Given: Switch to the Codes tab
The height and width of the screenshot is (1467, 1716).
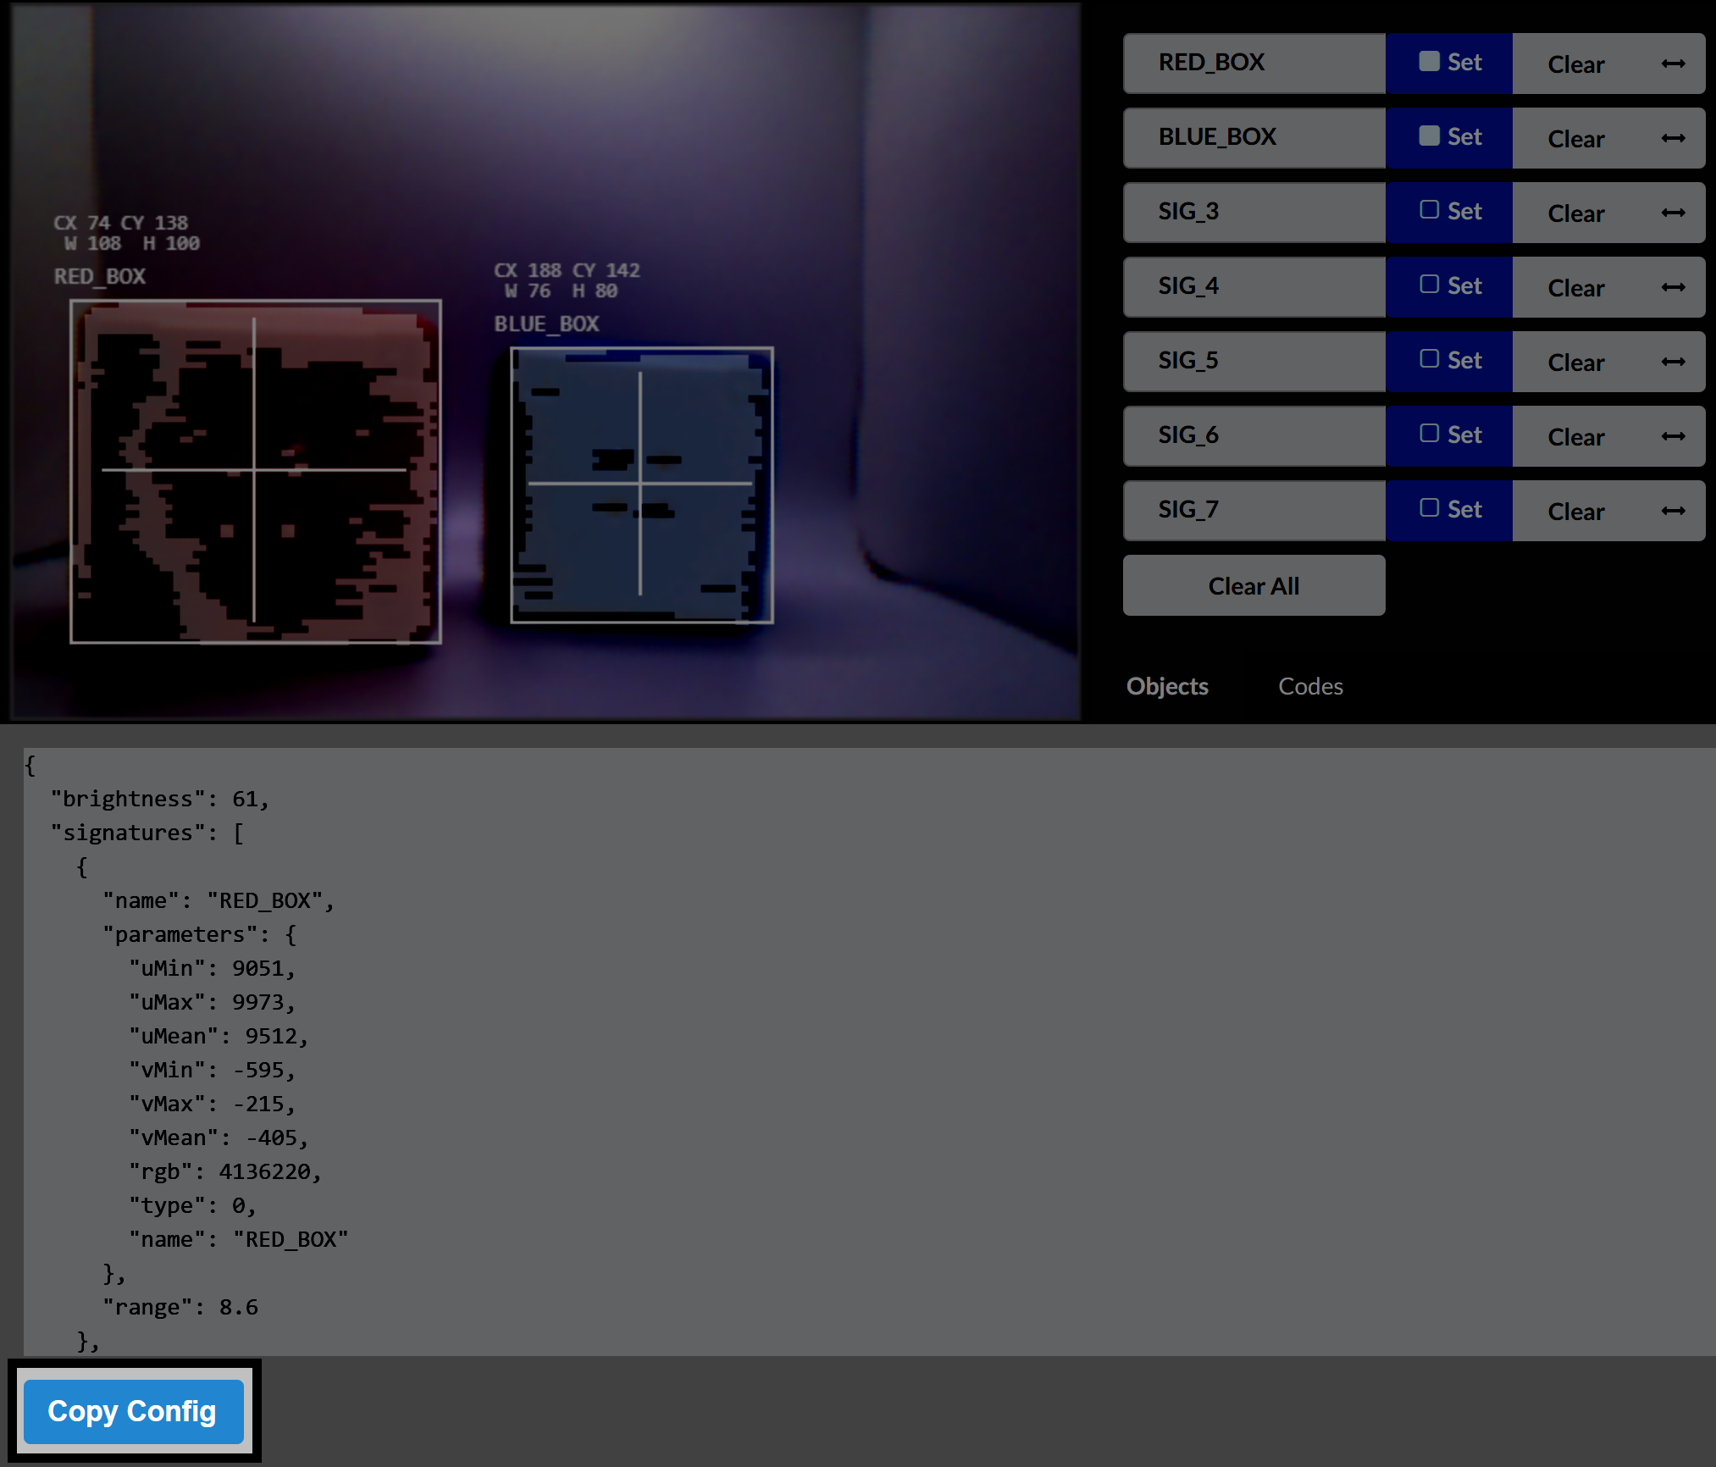Looking at the screenshot, I should point(1309,686).
